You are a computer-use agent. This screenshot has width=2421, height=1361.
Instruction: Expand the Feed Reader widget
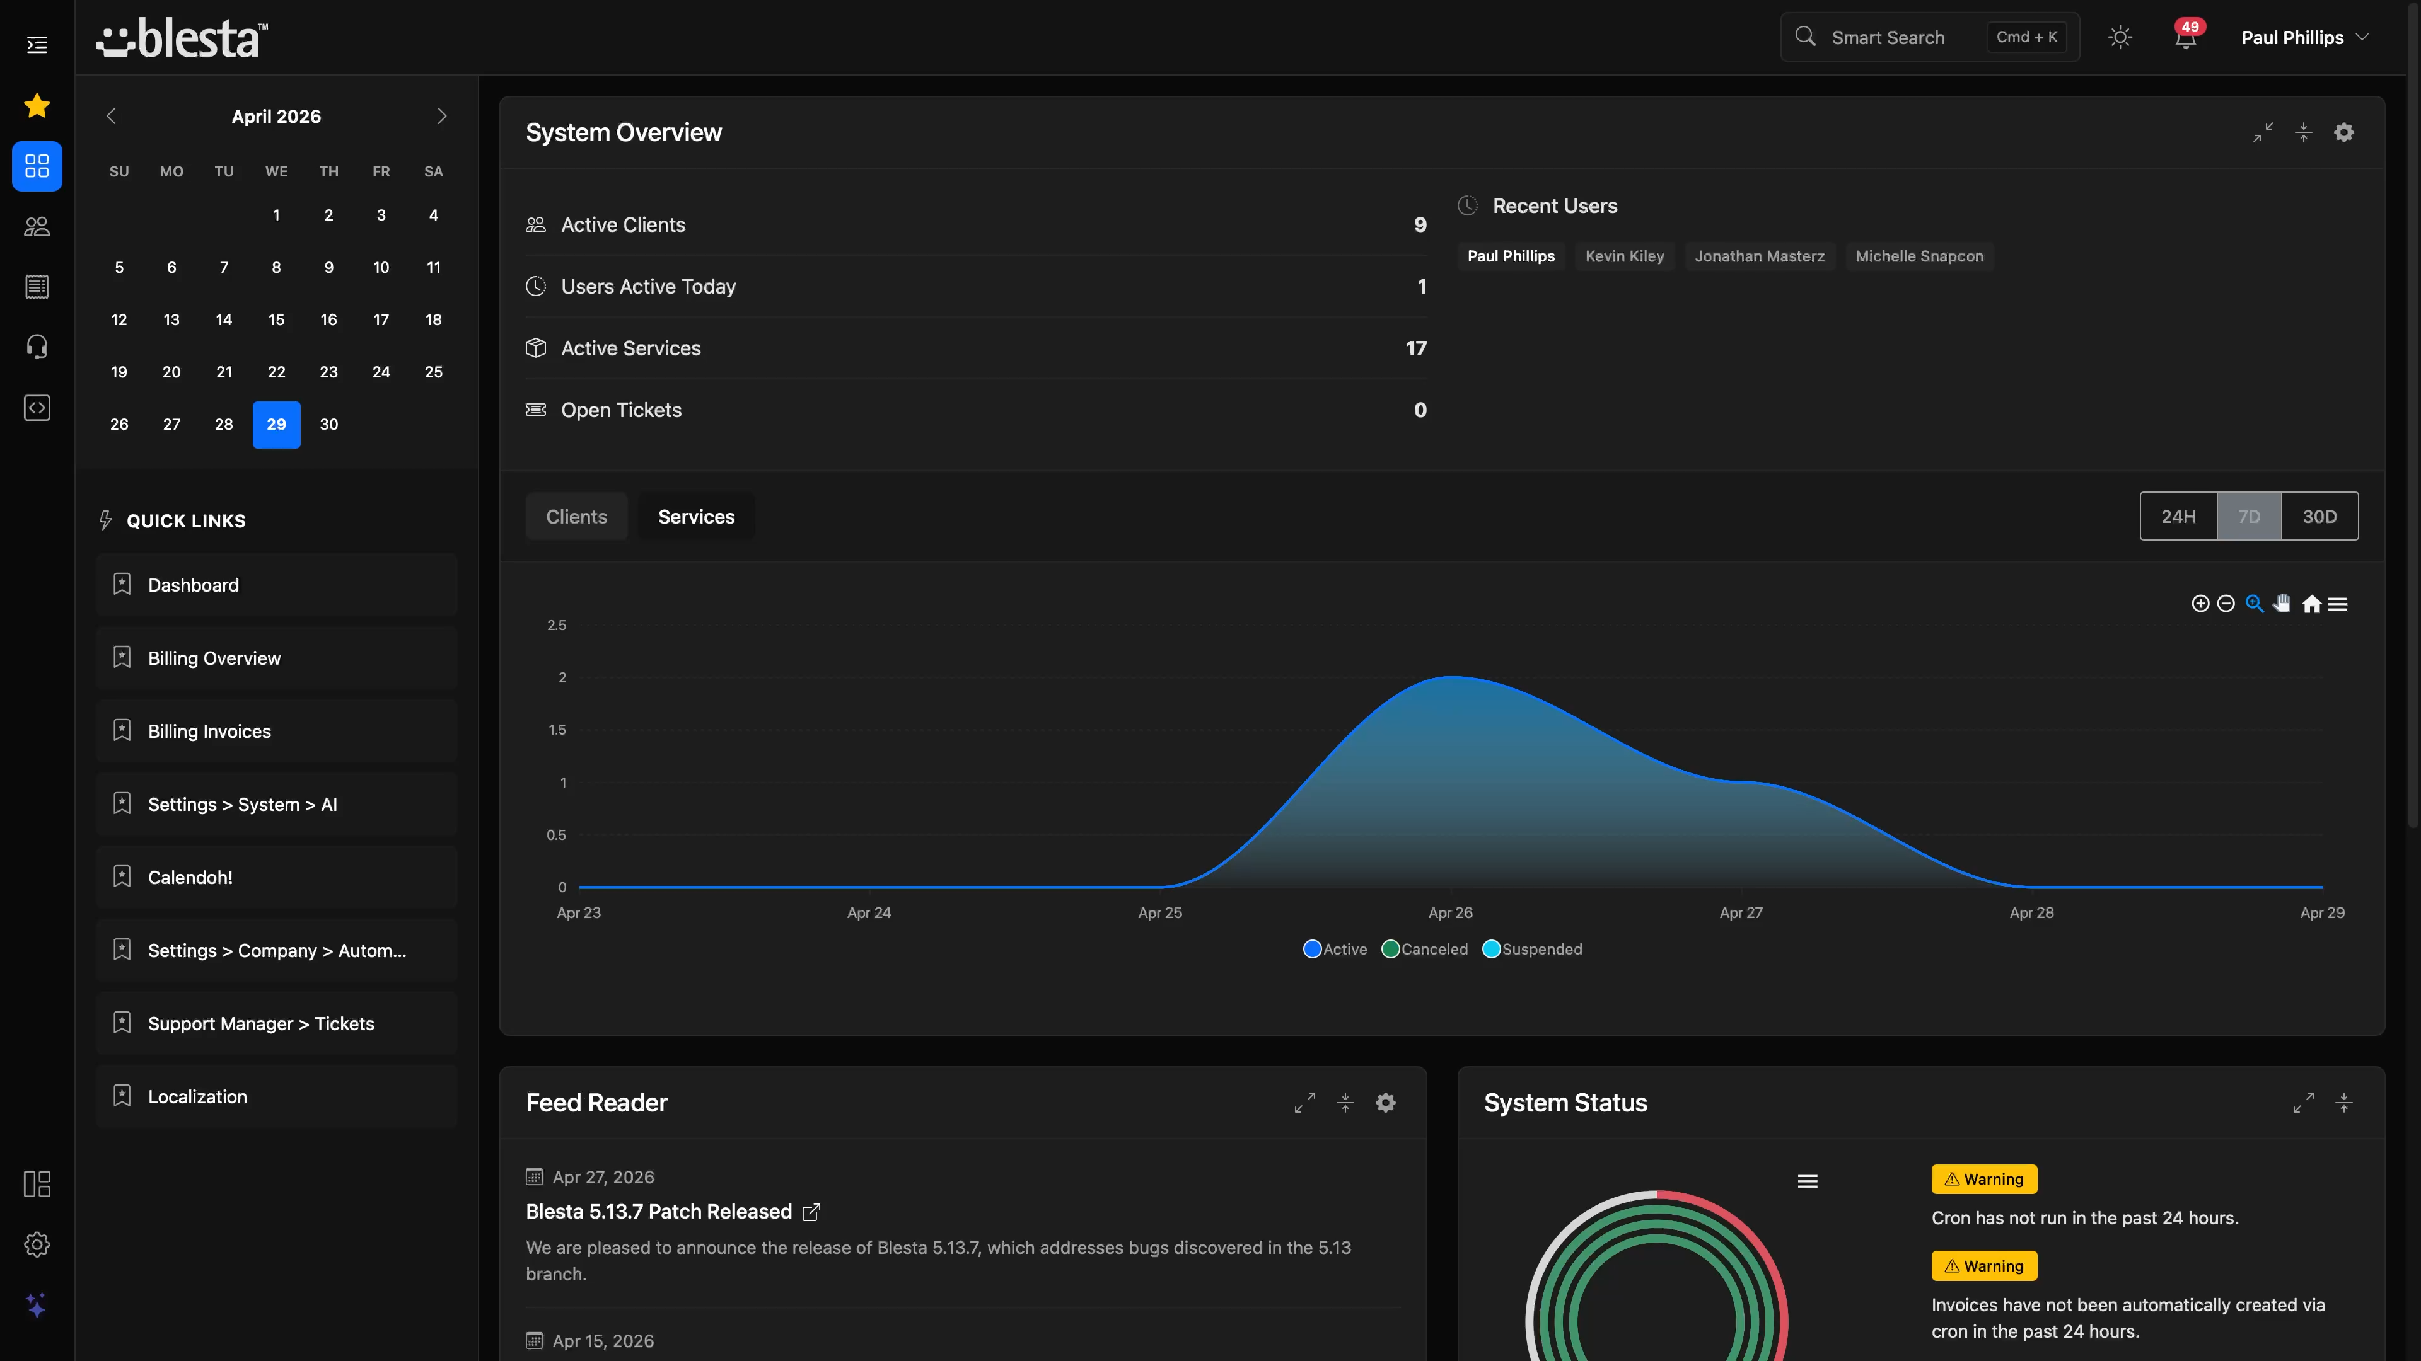point(1304,1103)
